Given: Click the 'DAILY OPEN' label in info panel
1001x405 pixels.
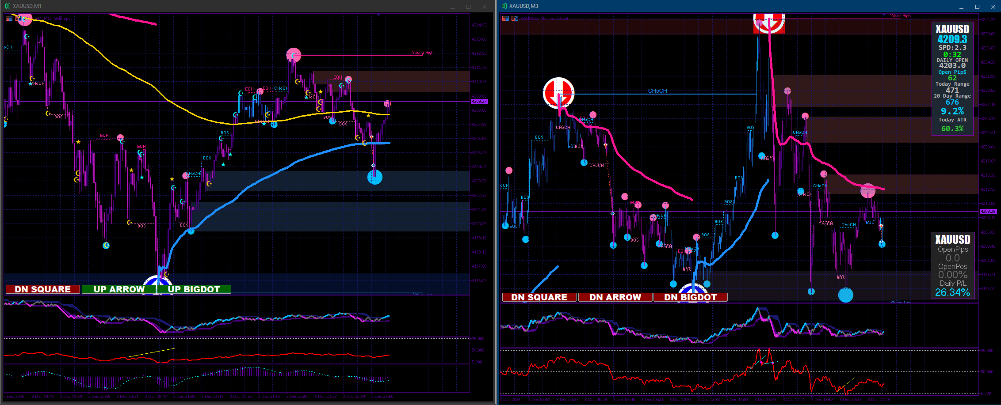Looking at the screenshot, I should (952, 60).
